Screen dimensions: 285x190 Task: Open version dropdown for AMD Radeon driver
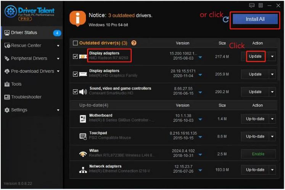200,57
